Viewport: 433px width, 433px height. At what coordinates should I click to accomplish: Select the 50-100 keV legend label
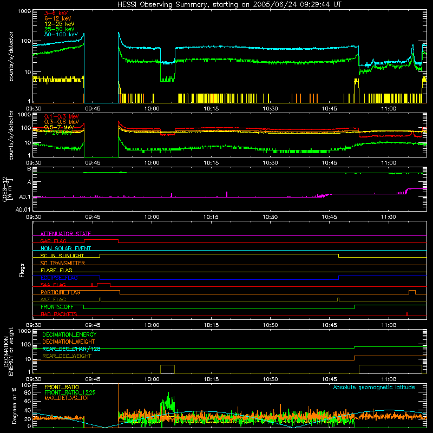tap(61, 35)
